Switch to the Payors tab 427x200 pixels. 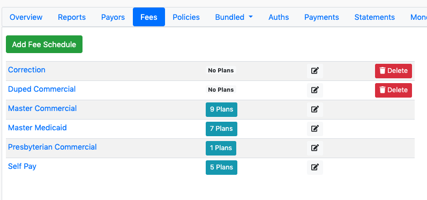[x=113, y=17]
